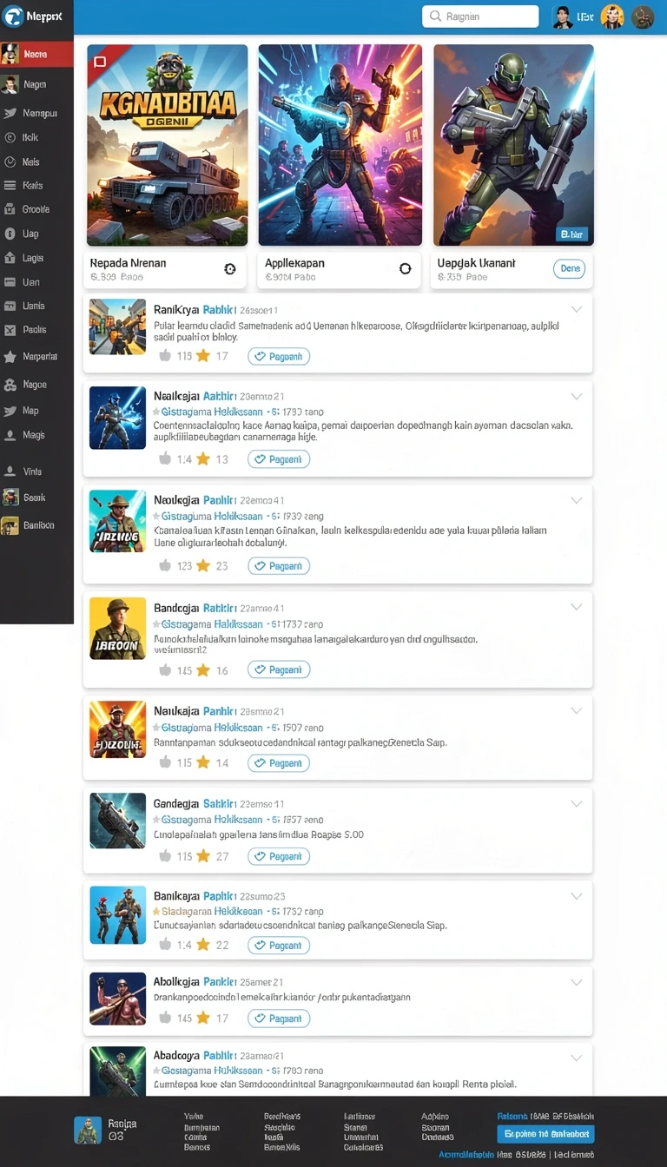Click the Mags person icon in sidebar
667x1167 pixels.
10,435
